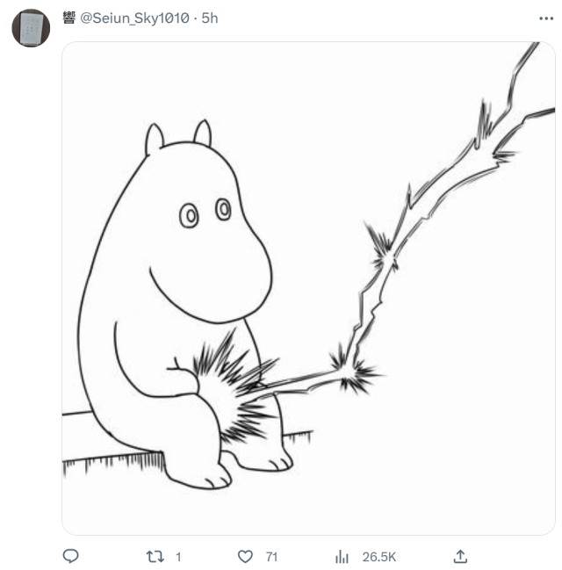Image resolution: width=562 pixels, height=570 pixels.
Task: Click the @Seiun_Sky1010 handle
Action: tap(134, 18)
